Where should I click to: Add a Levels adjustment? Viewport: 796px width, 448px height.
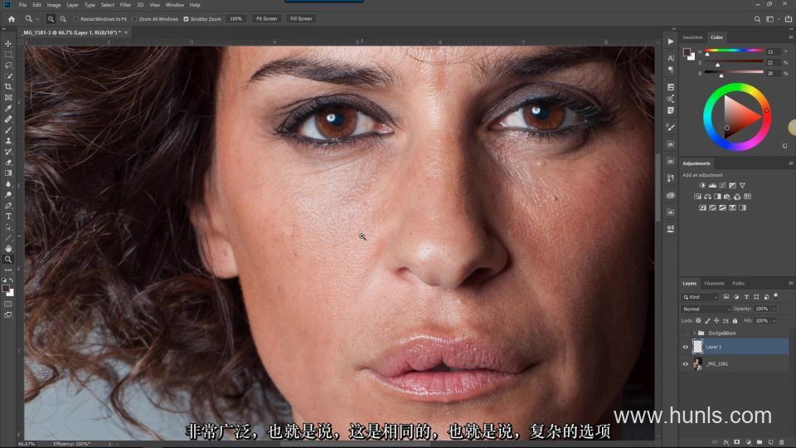click(712, 185)
